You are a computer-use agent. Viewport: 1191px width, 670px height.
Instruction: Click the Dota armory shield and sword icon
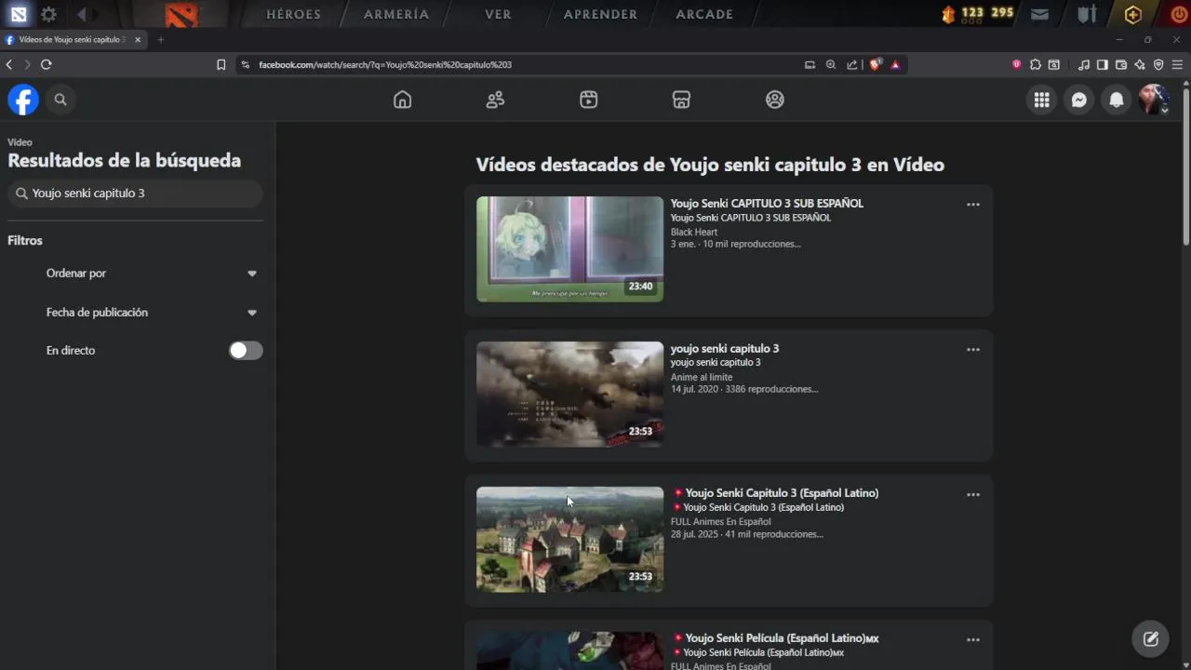(x=1087, y=14)
